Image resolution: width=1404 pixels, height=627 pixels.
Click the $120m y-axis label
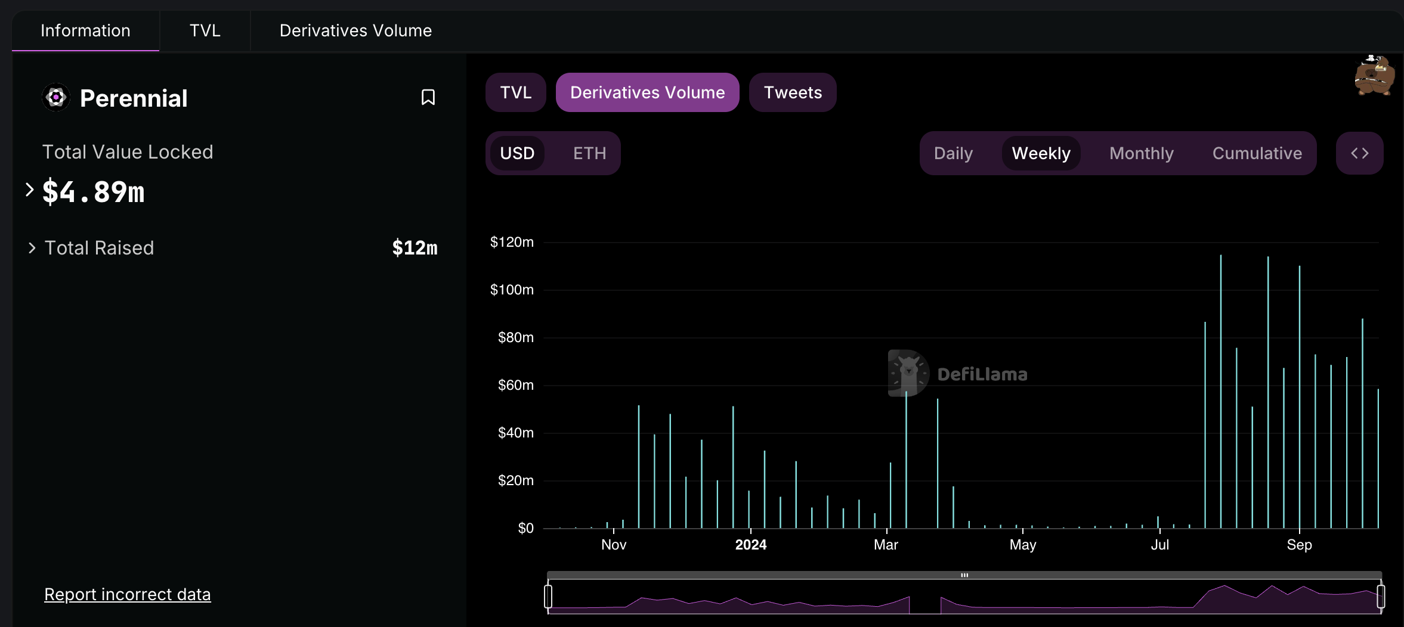[512, 242]
